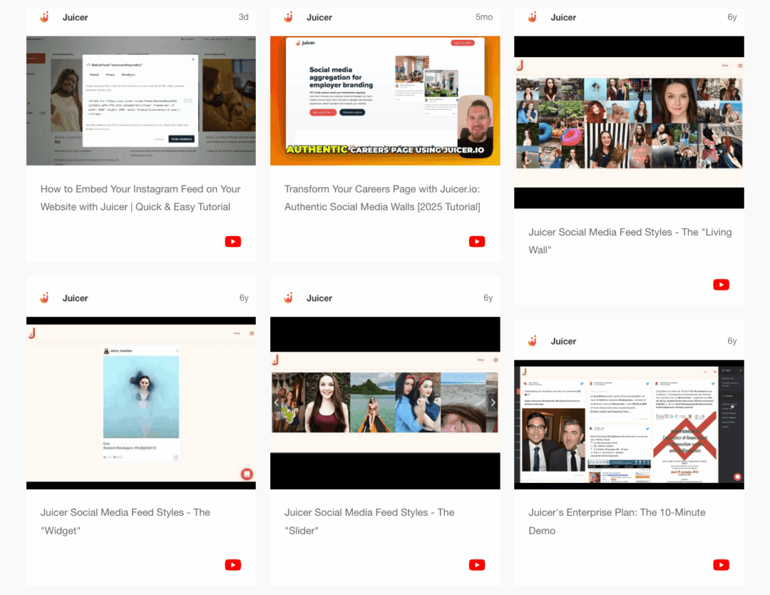The height and width of the screenshot is (595, 770).
Task: Open the 10-Minute Demo title link
Action: click(x=617, y=521)
